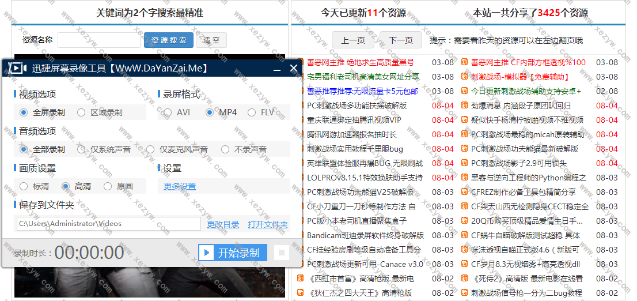Image resolution: width=637 pixels, height=301 pixels.
Task: Select 区域录制 region recording option
Action: (81, 112)
